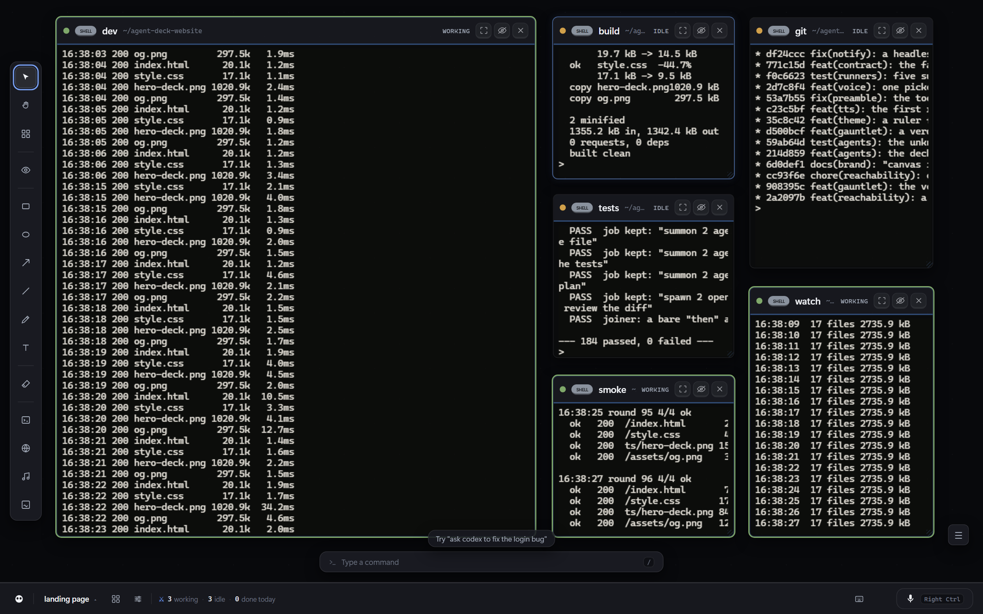
Task: Open the sliders settings in bottom bar
Action: click(138, 599)
